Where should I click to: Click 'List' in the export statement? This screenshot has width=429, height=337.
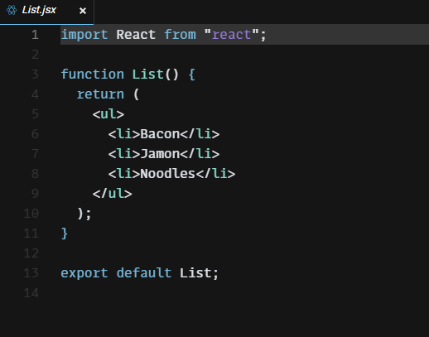tap(195, 273)
